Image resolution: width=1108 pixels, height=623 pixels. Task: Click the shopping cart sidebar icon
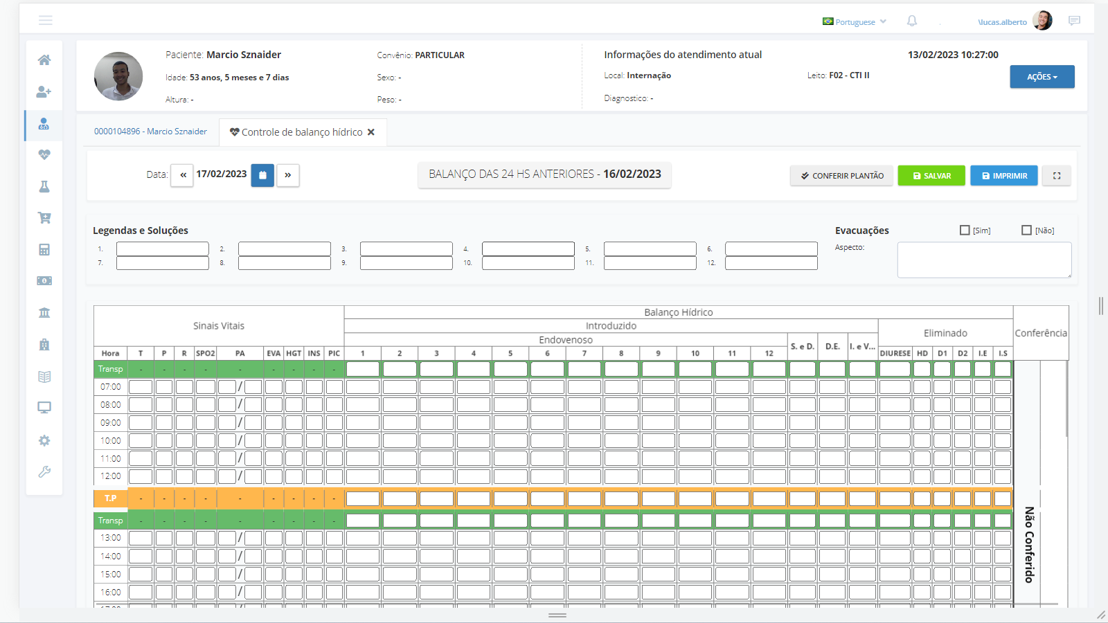click(44, 218)
